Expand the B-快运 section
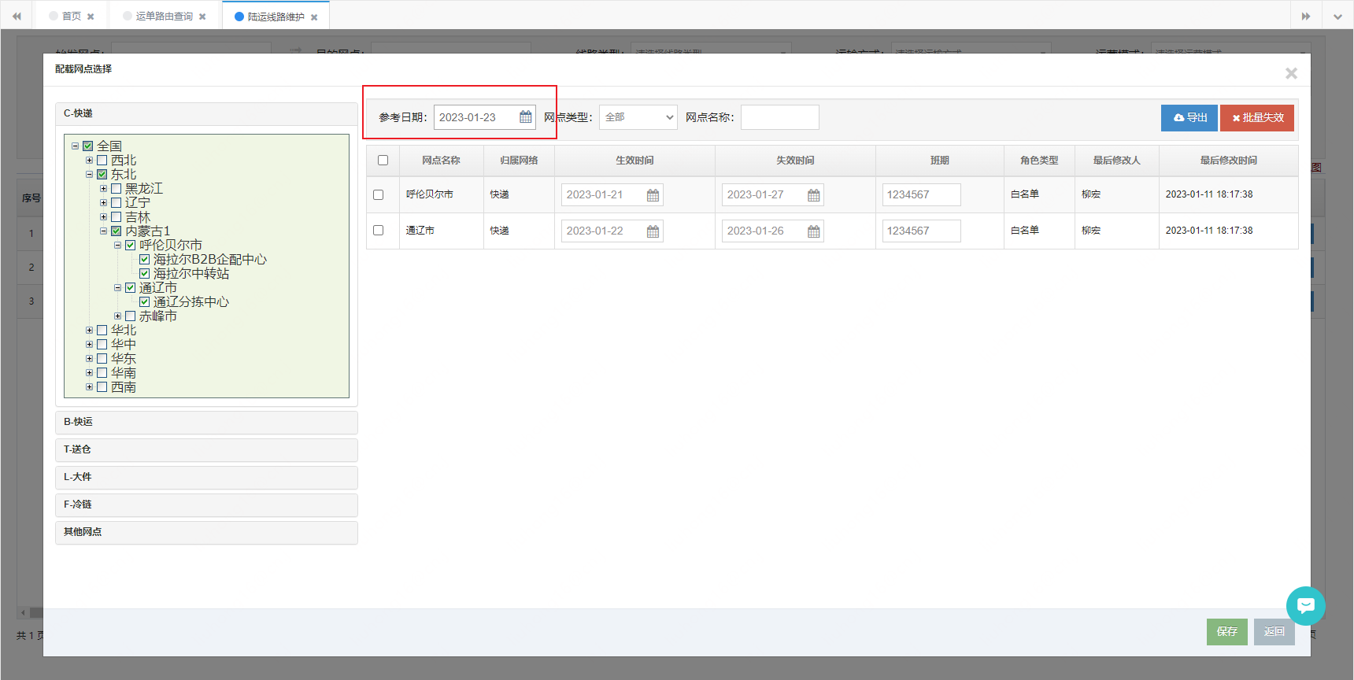Screen dimensions: 1354x680 tap(206, 423)
